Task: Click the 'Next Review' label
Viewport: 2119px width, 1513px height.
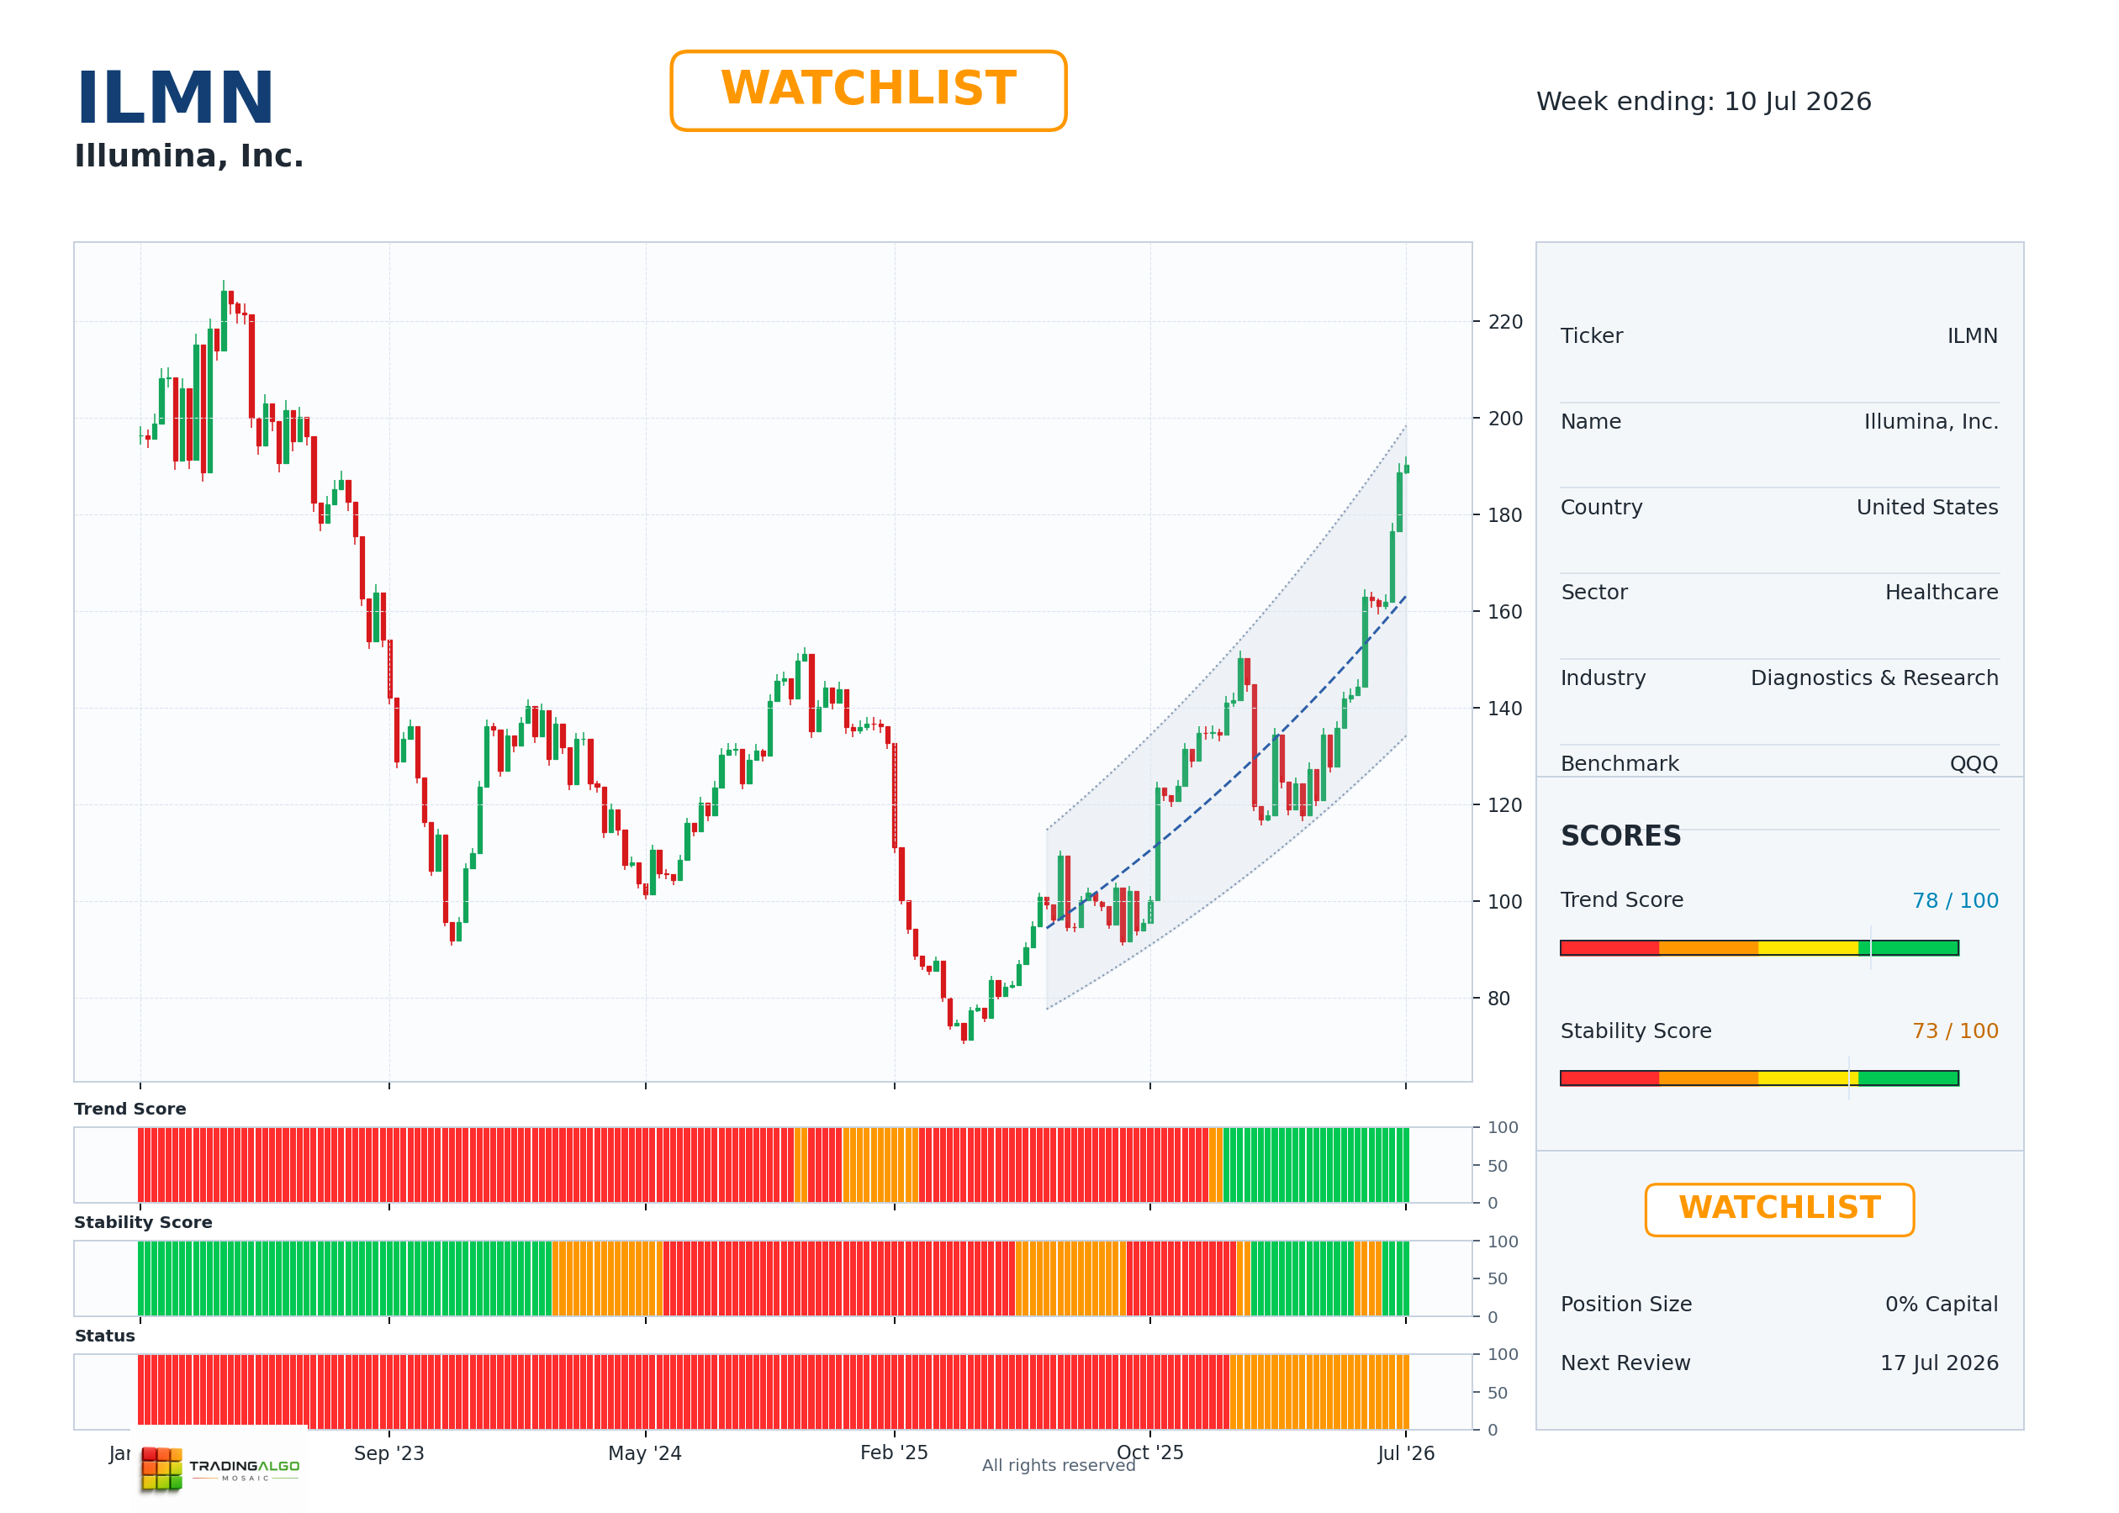Action: 1625,1363
